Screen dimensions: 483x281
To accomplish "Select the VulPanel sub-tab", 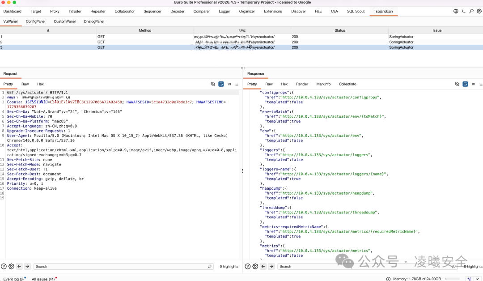I will 10,21.
